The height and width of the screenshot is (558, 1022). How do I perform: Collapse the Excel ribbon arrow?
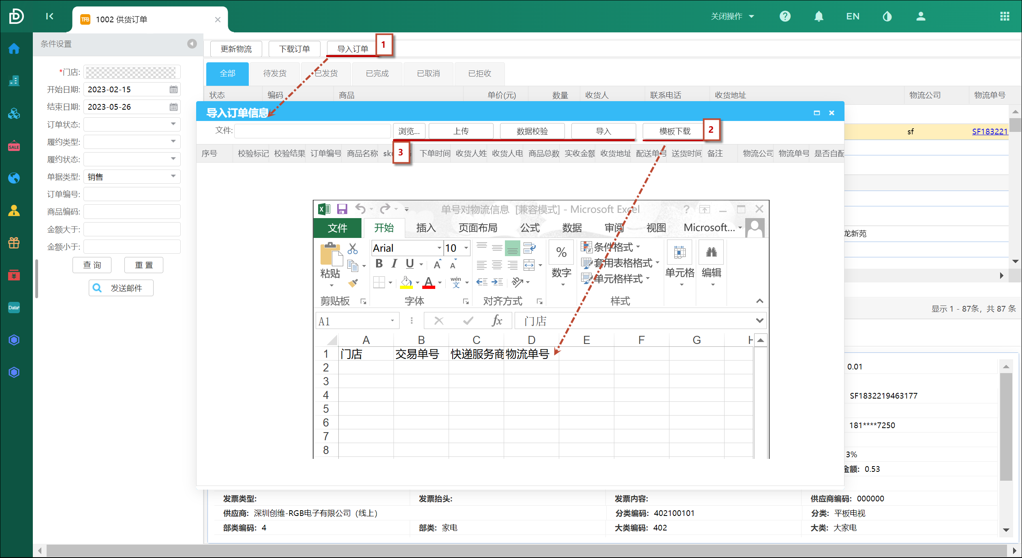coord(760,301)
